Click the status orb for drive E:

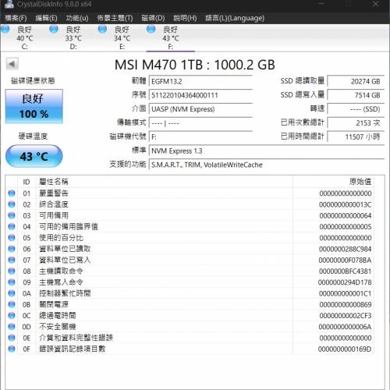click(x=102, y=29)
